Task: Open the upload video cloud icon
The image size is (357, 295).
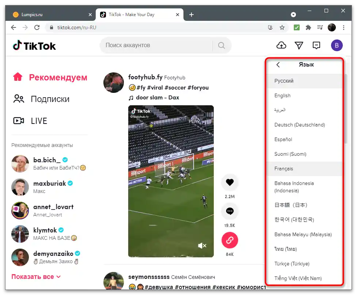Action: 281,45
